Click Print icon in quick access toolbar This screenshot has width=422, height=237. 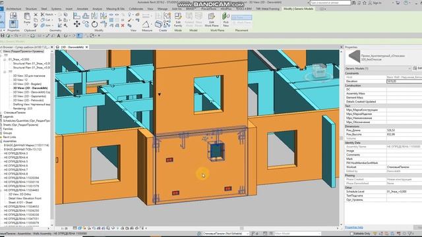32,36
